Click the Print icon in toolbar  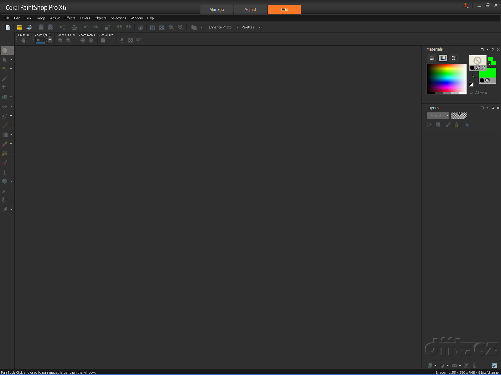[x=74, y=27]
